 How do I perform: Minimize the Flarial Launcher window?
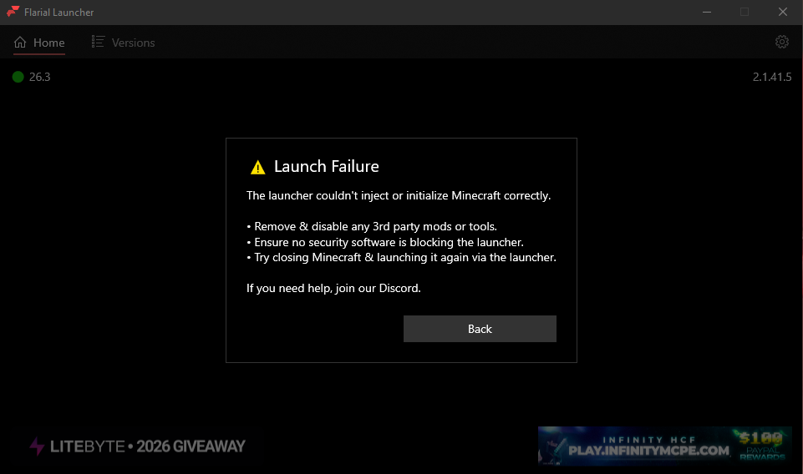707,12
